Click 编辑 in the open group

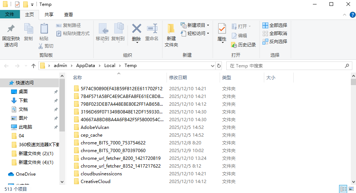(240, 36)
